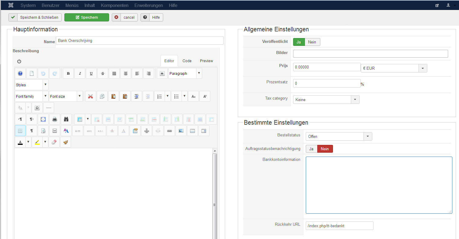This screenshot has height=239, width=459.
Task: Open the Paragraph format dropdown
Action: (185, 73)
